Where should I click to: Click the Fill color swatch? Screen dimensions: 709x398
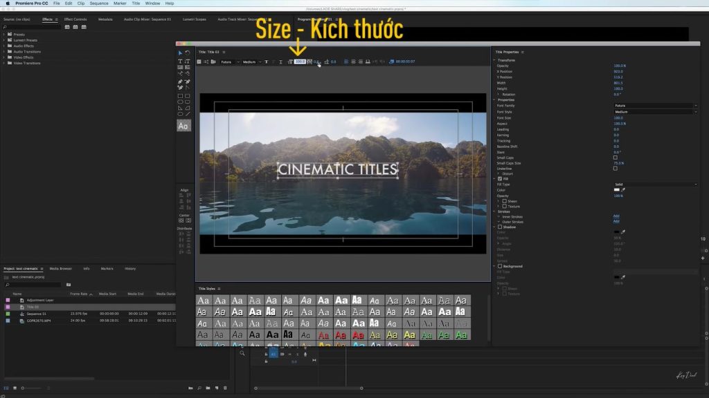[617, 191]
